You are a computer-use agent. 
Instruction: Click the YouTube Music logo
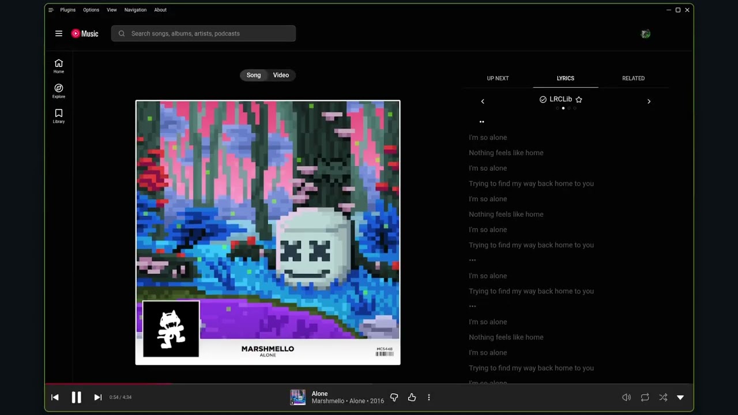coord(85,33)
